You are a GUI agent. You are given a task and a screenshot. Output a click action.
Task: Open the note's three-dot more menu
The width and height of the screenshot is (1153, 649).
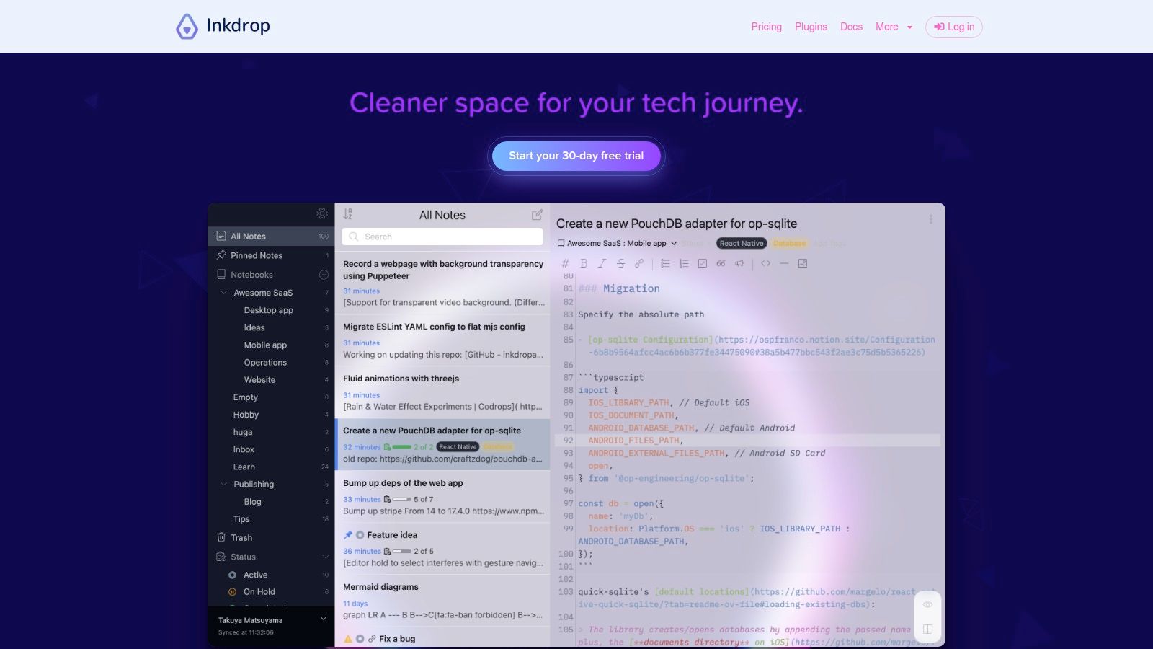tap(931, 219)
